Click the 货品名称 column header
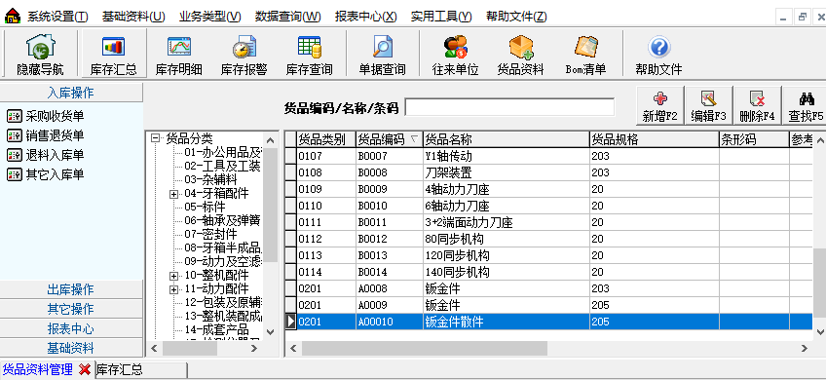826x380 pixels. (507, 139)
